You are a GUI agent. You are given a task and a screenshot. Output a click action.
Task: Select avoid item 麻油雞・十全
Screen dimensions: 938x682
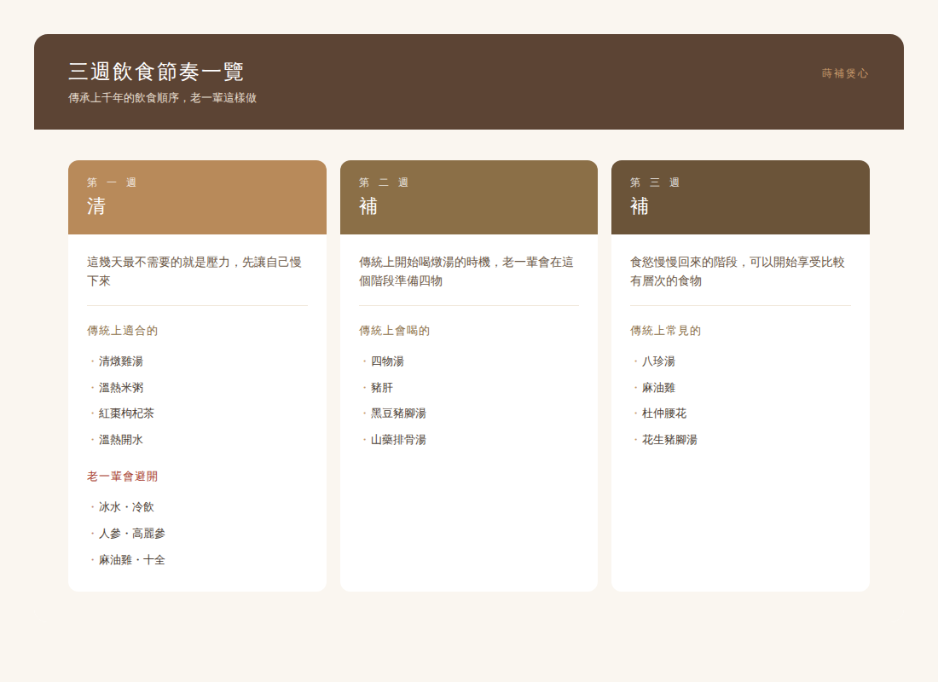click(x=131, y=560)
